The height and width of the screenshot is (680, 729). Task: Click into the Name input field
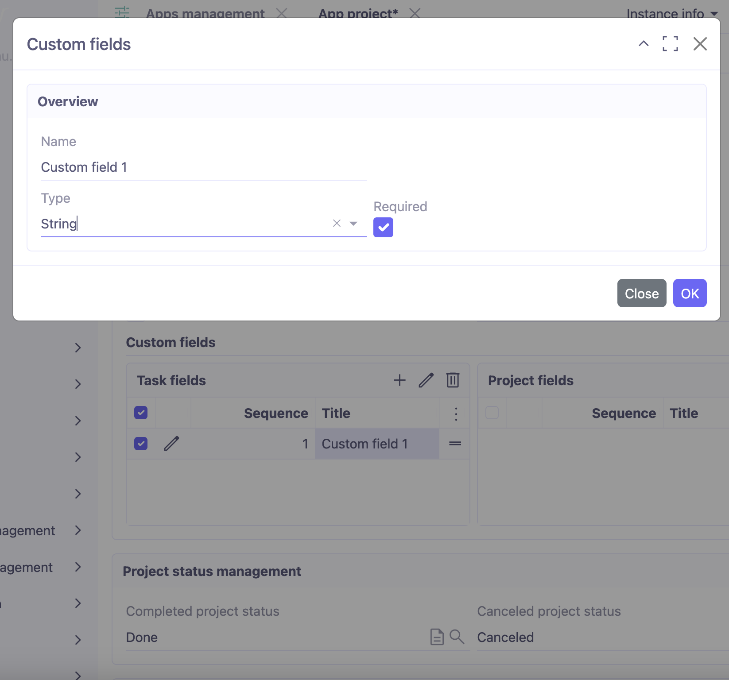pos(177,167)
